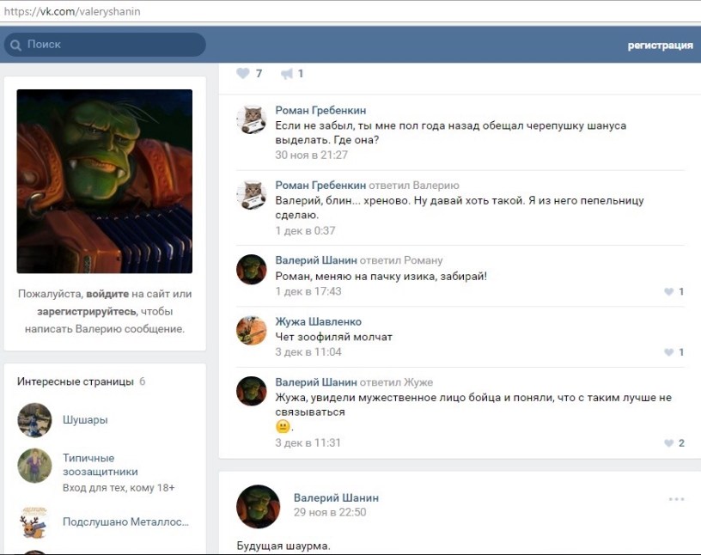
Task: Like Valery's comment about пачку изика
Action: 669,292
